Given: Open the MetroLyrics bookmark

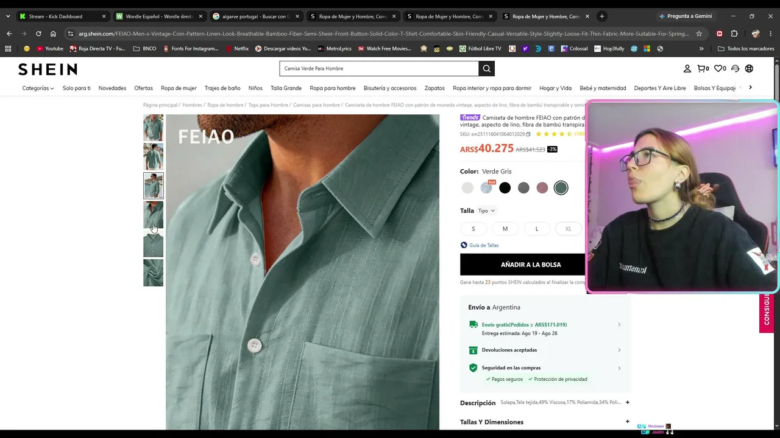Looking at the screenshot, I should click(334, 49).
